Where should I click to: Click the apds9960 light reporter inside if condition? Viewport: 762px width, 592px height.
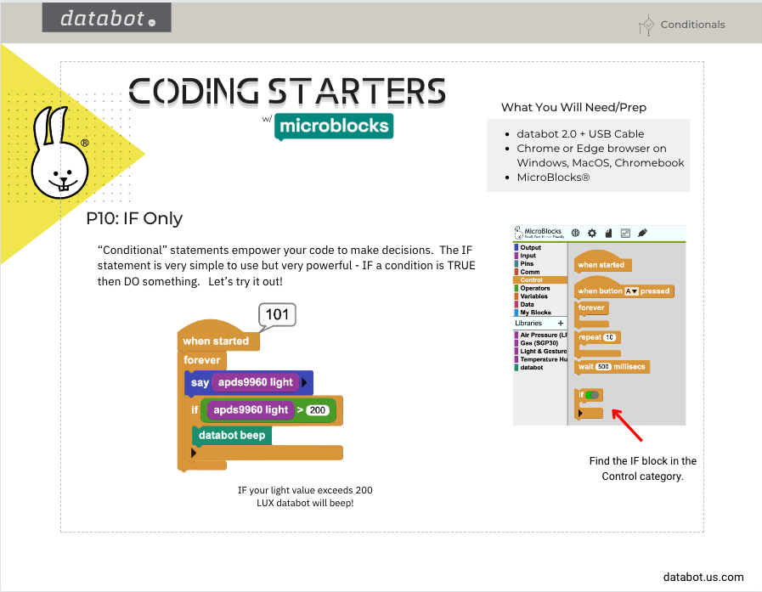click(x=251, y=410)
